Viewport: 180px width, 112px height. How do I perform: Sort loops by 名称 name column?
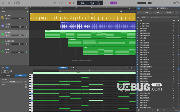coord(141,21)
